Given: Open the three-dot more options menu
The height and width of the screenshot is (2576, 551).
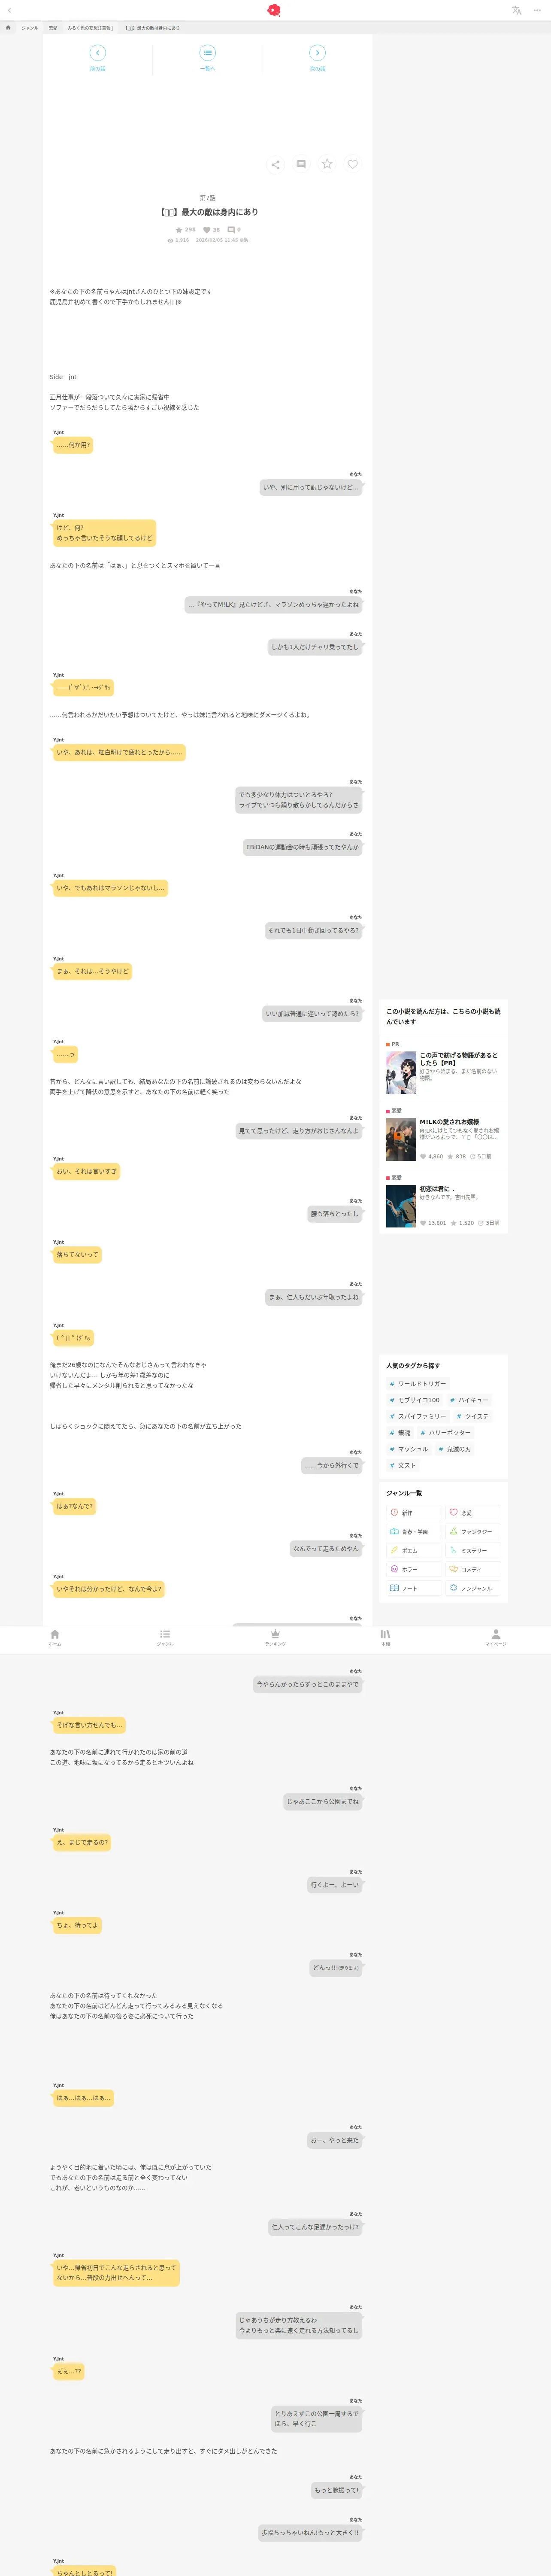Looking at the screenshot, I should (537, 10).
